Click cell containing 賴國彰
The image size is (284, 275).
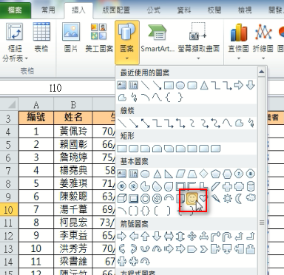(x=73, y=144)
